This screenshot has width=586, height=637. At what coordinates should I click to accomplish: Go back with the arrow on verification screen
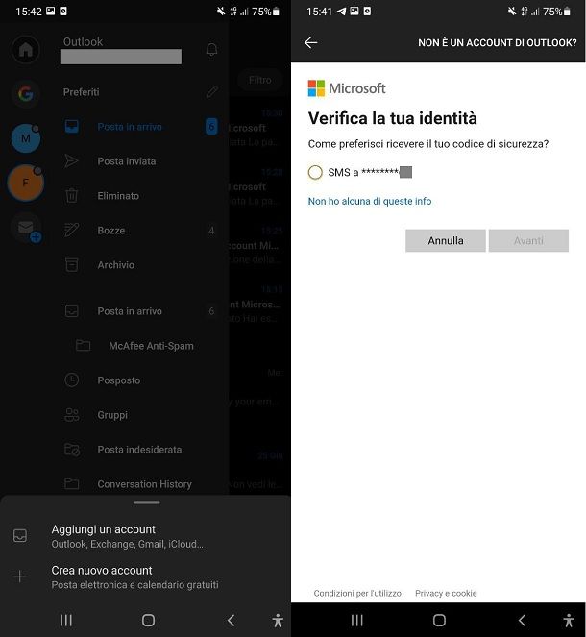pos(310,42)
